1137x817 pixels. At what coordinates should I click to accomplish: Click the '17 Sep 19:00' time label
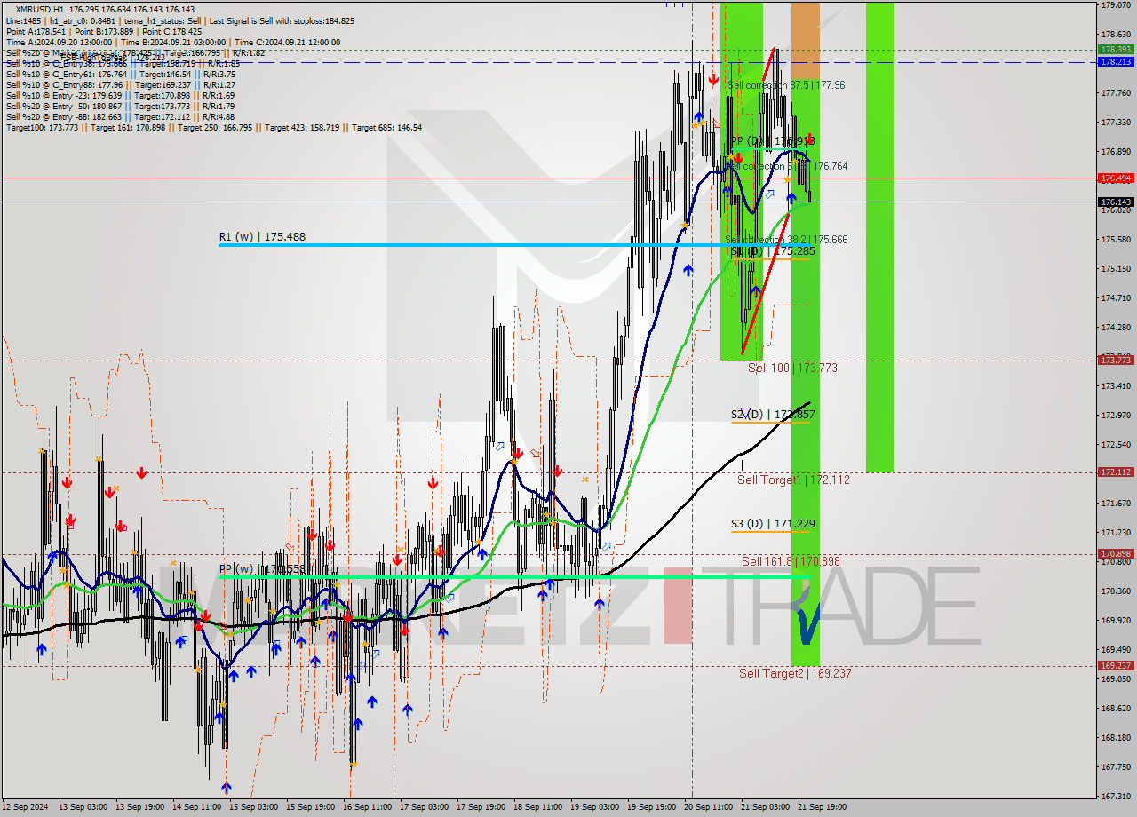[x=481, y=807]
